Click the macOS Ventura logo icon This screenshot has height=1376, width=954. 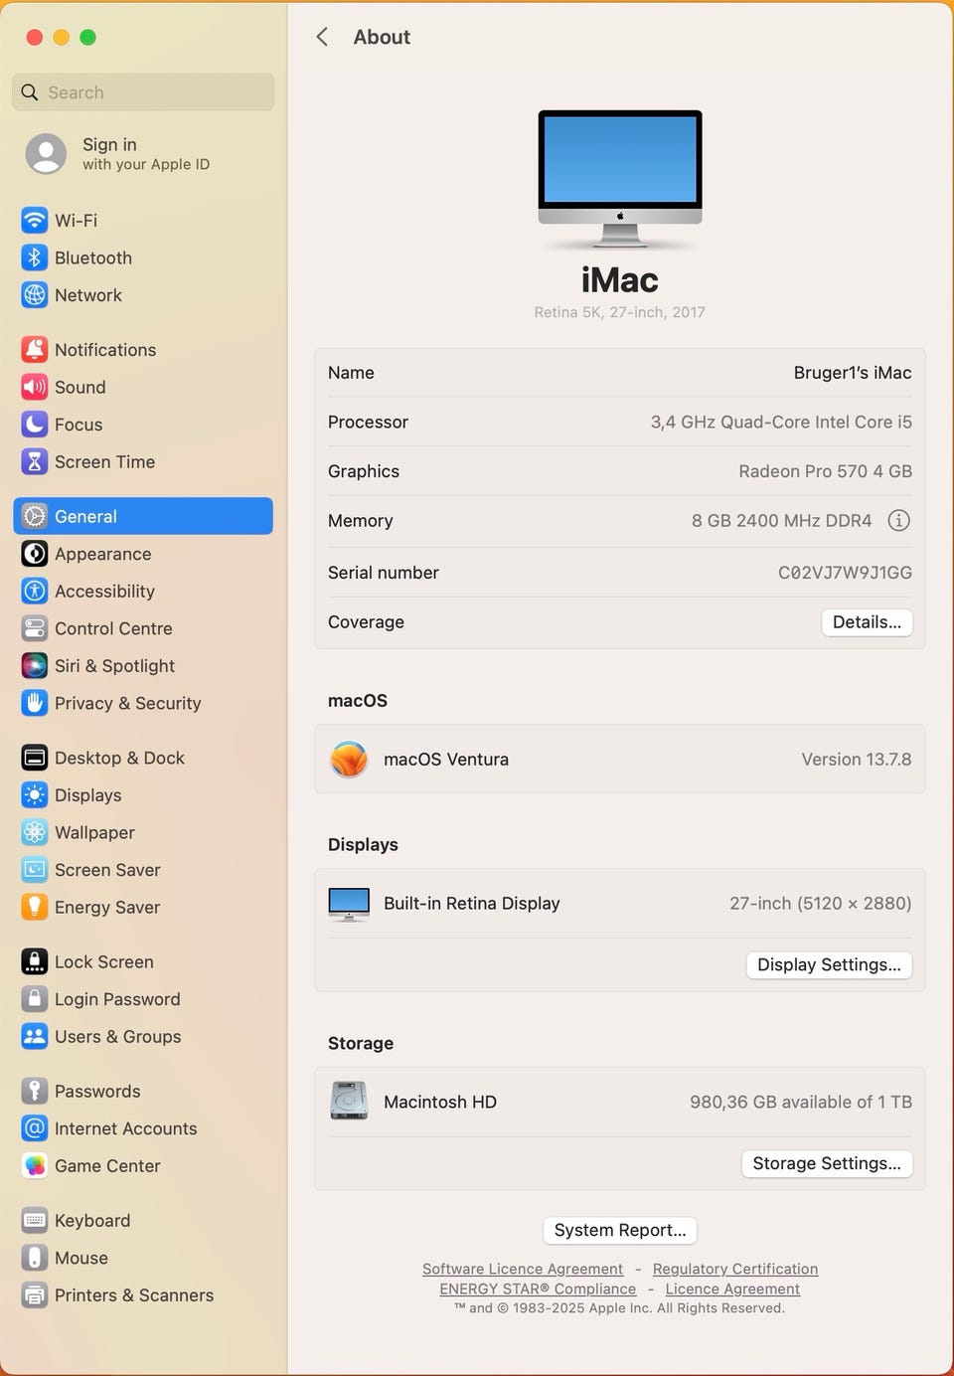[349, 759]
